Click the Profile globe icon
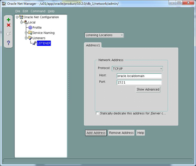This screenshot has width=196, height=166. (x=30, y=27)
